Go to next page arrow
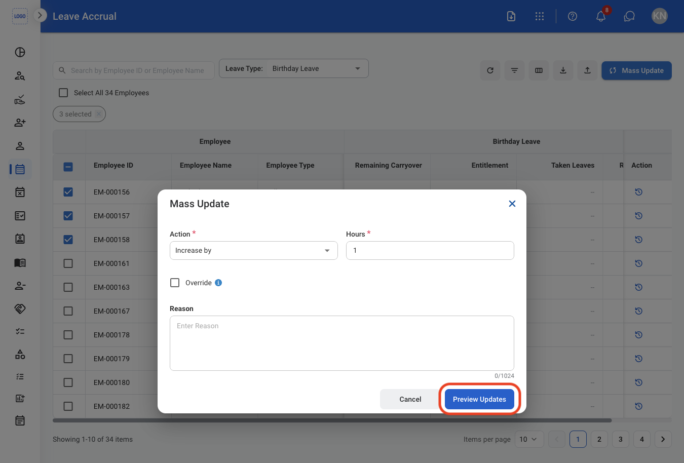 663,439
